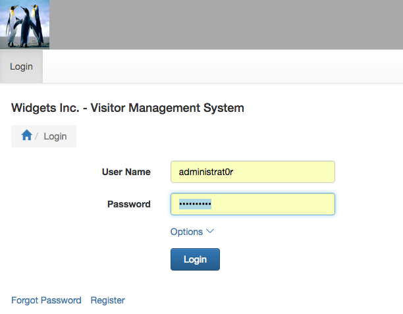Viewport: 403px width, 314px height.
Task: Open the Register link
Action: pos(107,300)
